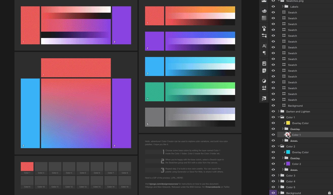Expand the Color 3 layer group

(279, 175)
